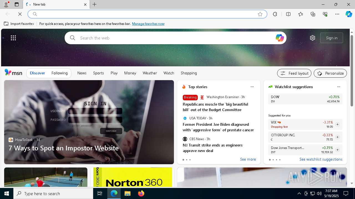The width and height of the screenshot is (355, 199).
Task: Add CITIGROUP INC. to watchlist
Action: pos(337,137)
